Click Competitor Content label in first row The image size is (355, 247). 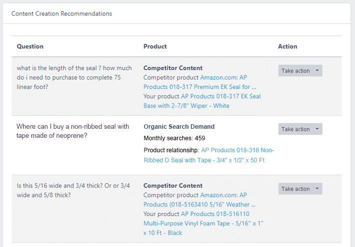[x=173, y=68]
